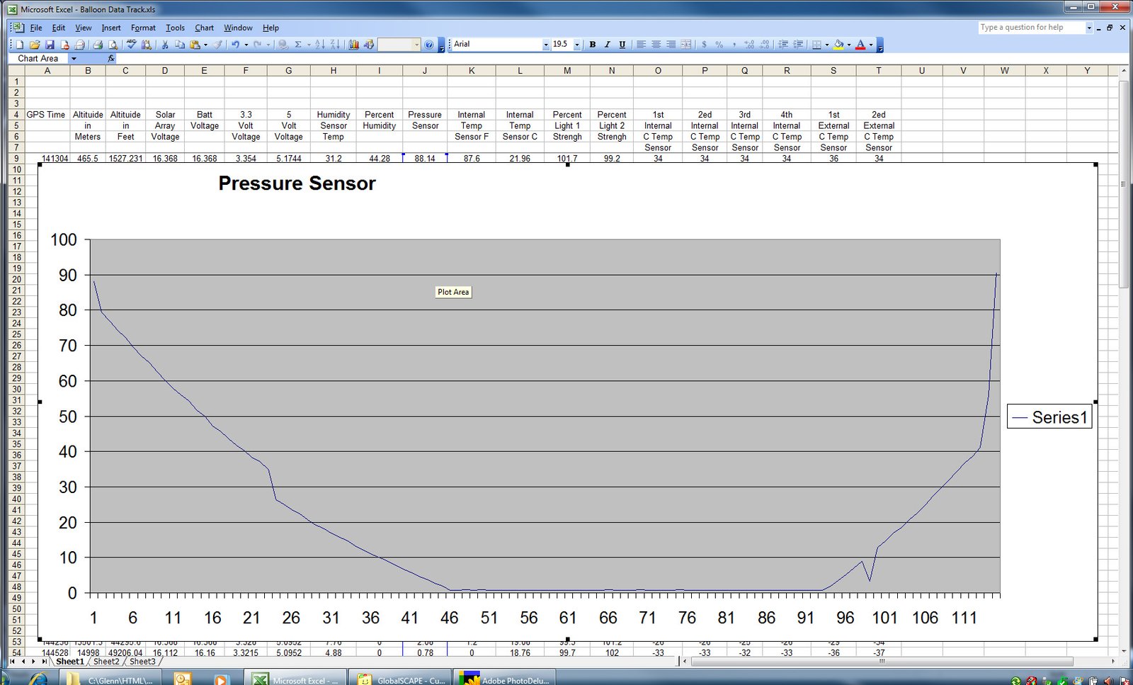
Task: Create a new workbook with the New icon
Action: [x=20, y=45]
